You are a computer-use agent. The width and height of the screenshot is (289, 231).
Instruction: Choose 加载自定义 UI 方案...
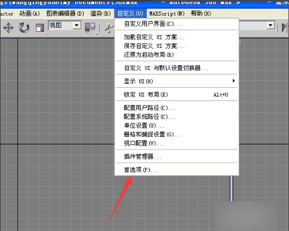[177, 37]
